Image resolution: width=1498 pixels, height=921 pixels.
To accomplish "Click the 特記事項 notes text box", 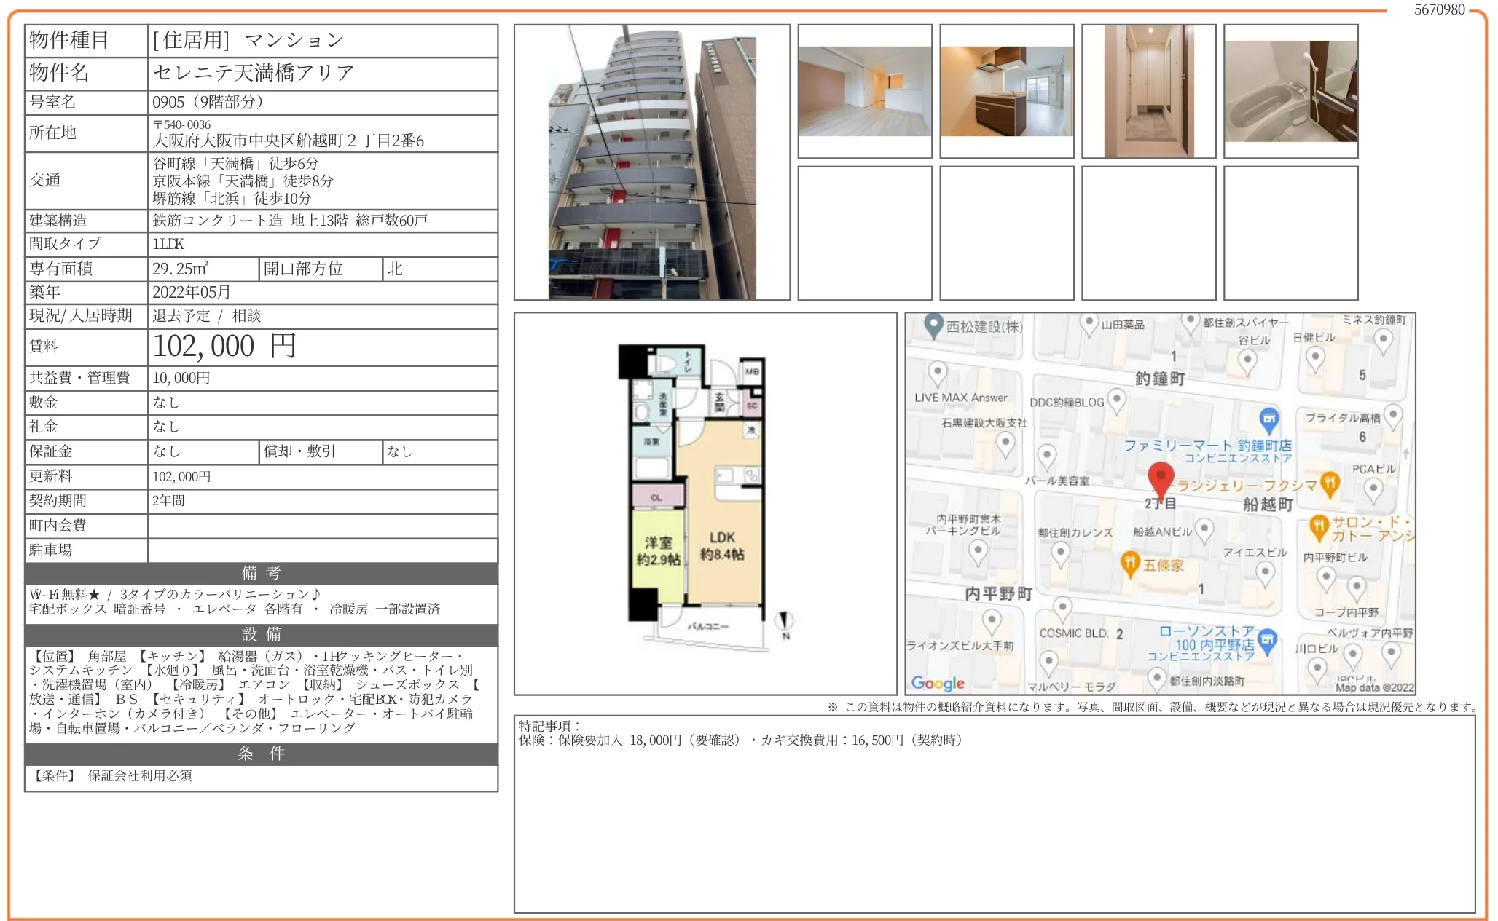I will (x=994, y=814).
